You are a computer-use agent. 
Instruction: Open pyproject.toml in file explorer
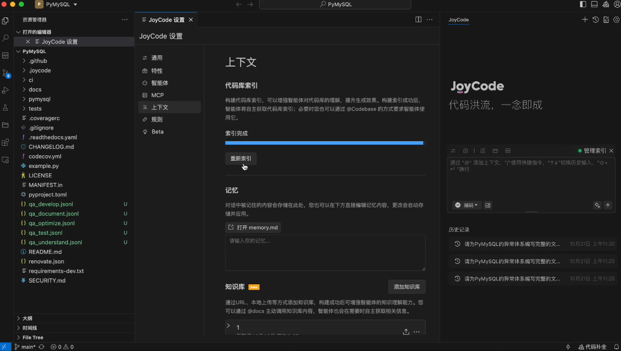[x=47, y=195]
